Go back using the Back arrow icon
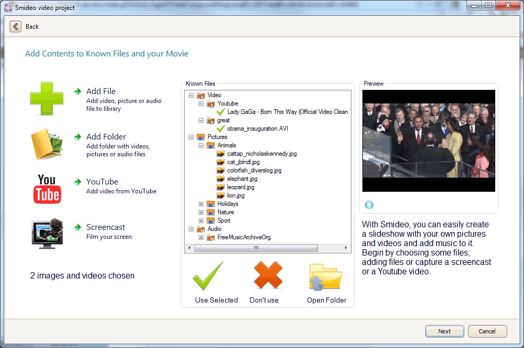Screen dimensions: 524x348 tap(16, 26)
